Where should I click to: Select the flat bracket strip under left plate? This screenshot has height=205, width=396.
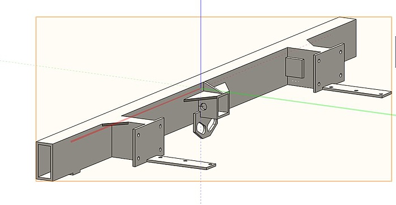click(182, 163)
